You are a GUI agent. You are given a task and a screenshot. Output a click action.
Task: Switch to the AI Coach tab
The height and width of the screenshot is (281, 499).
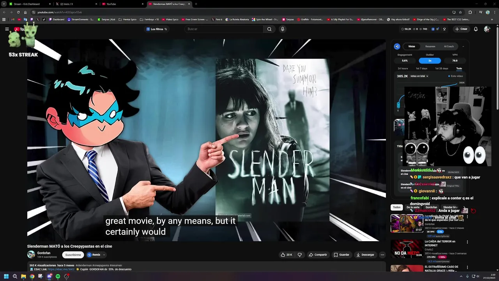[449, 46]
